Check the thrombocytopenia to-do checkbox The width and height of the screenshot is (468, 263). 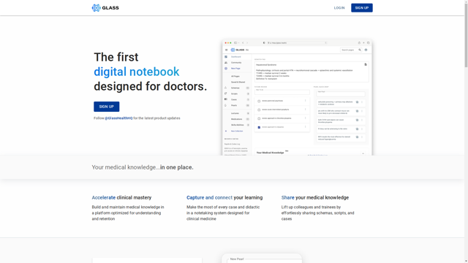259,118
